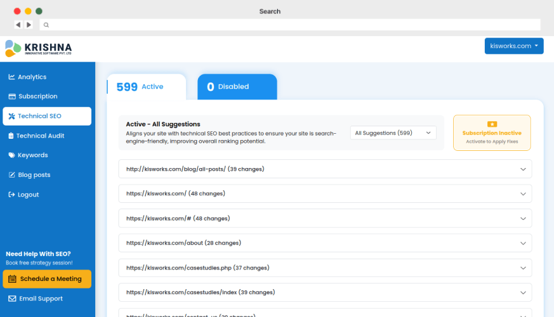Click the Subscription Inactive activate button
This screenshot has width=554, height=317.
coord(492,133)
